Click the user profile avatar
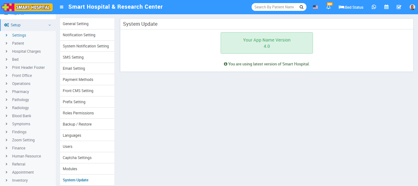Screen dimensions: 418x186 tap(412, 7)
